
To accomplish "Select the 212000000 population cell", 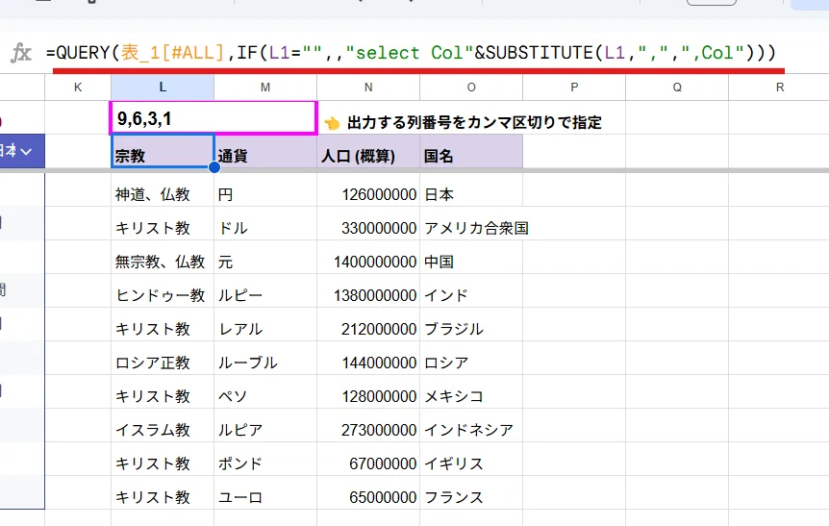I will click(368, 324).
